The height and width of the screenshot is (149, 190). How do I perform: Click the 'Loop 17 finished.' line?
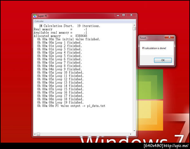60,96
